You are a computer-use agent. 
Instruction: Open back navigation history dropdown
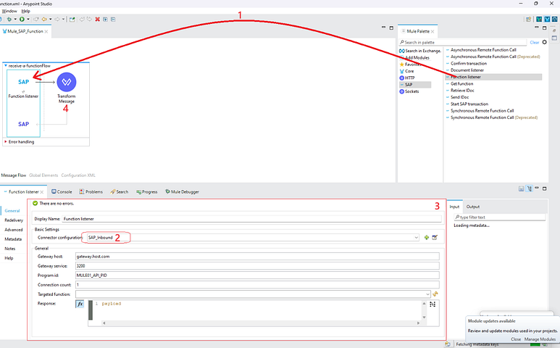tap(51, 20)
